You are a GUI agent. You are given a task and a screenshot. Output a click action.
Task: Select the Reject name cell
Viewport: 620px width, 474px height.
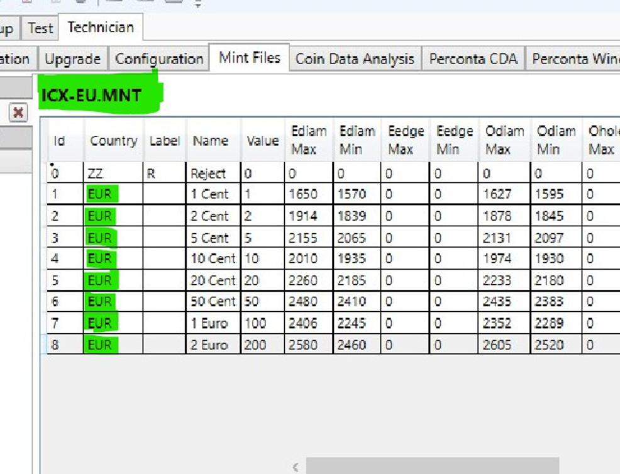[213, 173]
